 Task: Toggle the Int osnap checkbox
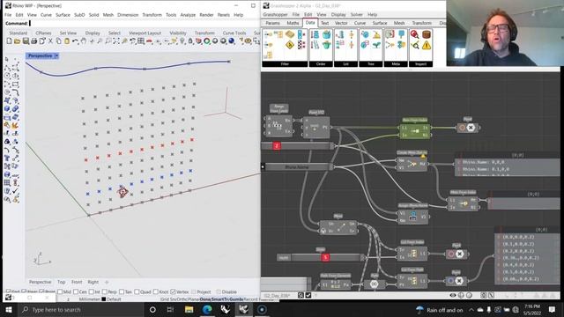[92, 291]
